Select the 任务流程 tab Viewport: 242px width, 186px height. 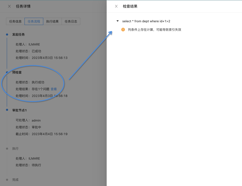click(x=34, y=21)
